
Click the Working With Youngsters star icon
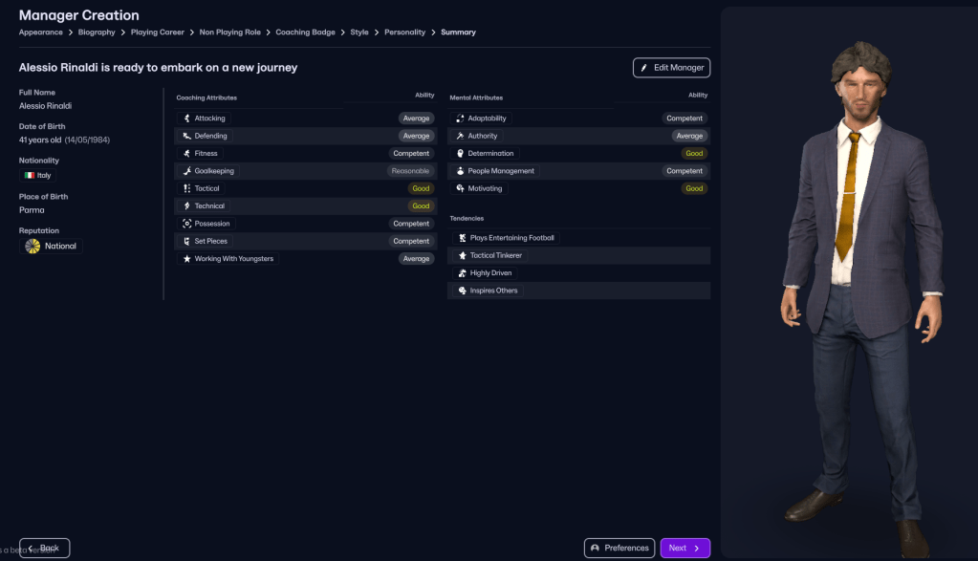click(187, 259)
